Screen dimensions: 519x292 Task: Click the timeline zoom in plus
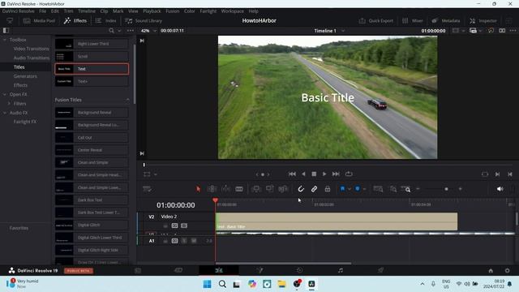tap(460, 189)
